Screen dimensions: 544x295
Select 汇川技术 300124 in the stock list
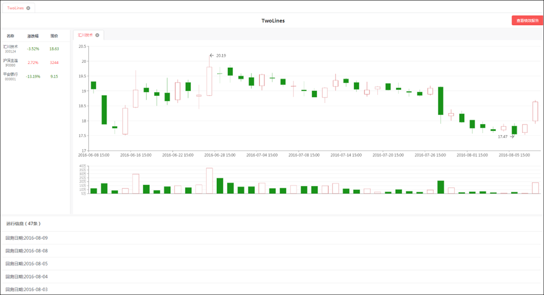tap(11, 48)
